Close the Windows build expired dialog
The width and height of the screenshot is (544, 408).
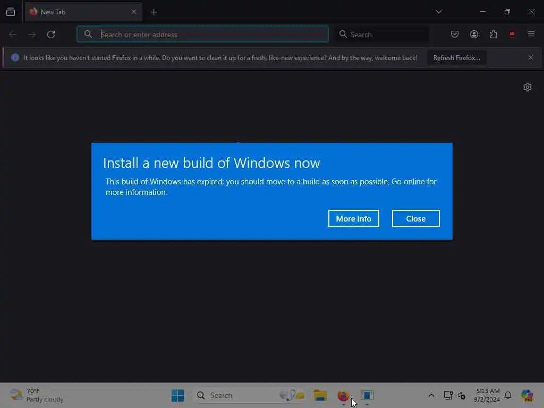pyautogui.click(x=415, y=218)
